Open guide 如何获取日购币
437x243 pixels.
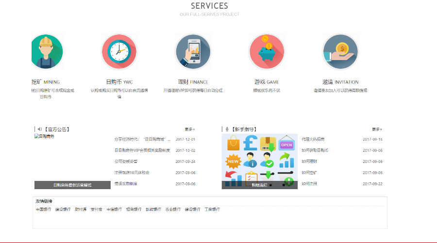pyautogui.click(x=315, y=150)
